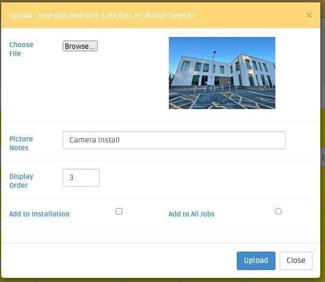Click the Add to Installation label text
Image resolution: width=325 pixels, height=282 pixels.
pos(39,214)
